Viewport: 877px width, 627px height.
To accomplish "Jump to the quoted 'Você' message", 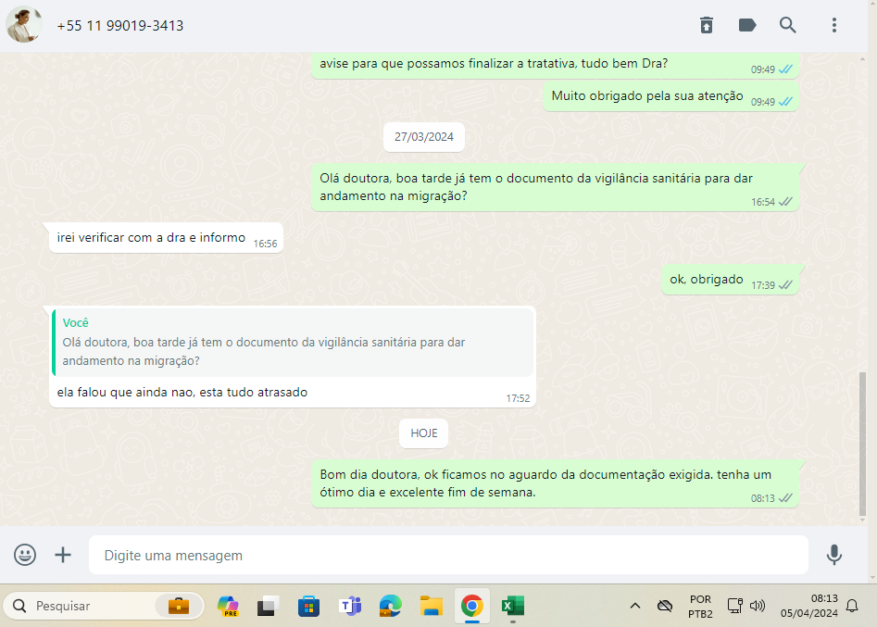I will [x=293, y=343].
